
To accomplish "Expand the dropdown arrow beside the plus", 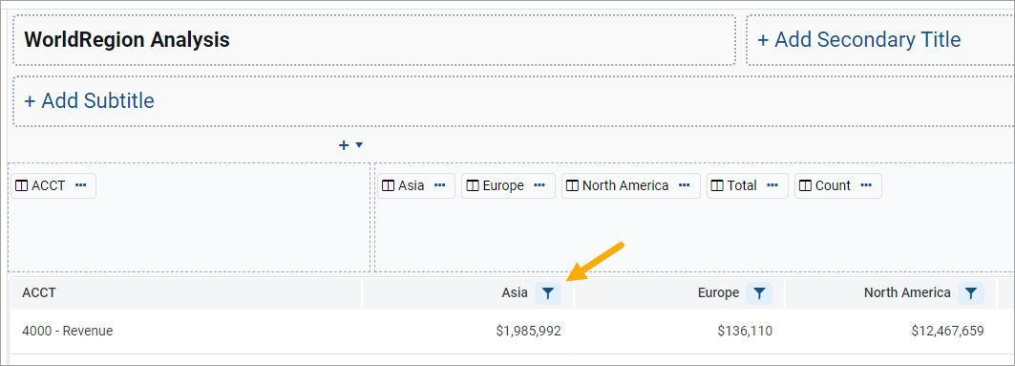I will pos(359,145).
